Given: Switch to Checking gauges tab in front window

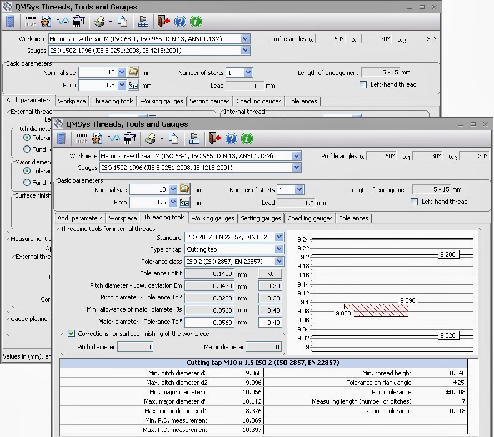Looking at the screenshot, I should (x=310, y=218).
